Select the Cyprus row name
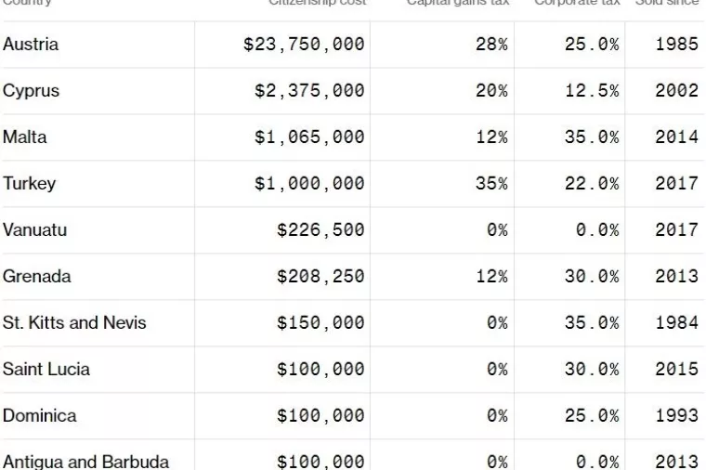 (x=31, y=91)
